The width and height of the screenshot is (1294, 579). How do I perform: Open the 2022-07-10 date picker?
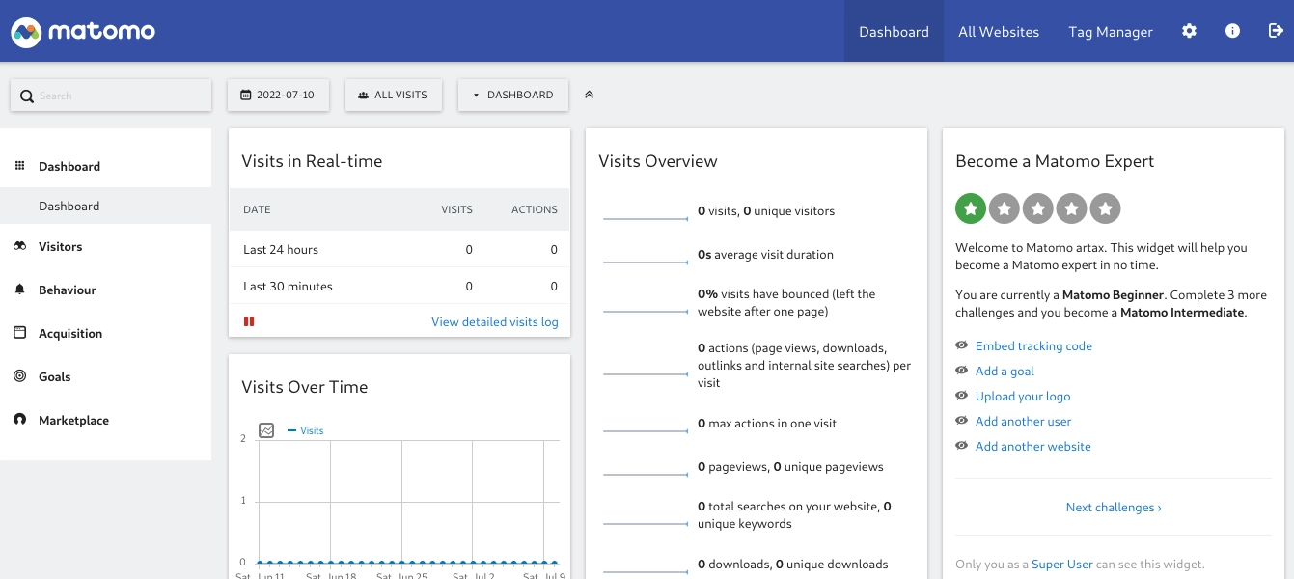[278, 95]
